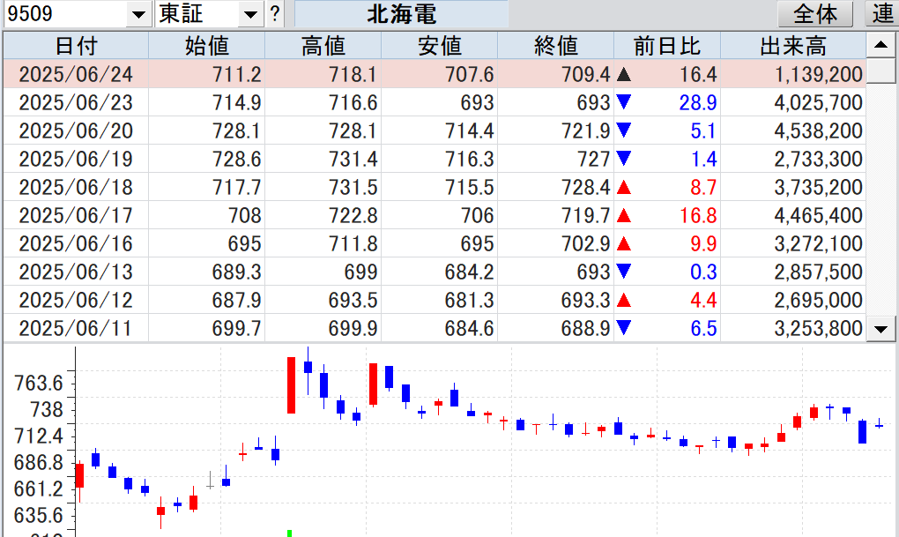The image size is (899, 537).
Task: Click volume 1,139,200
Action: [x=819, y=74]
